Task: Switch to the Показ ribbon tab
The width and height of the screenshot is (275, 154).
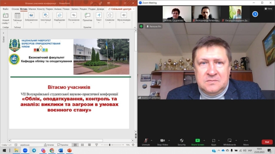Action: pos(66,9)
